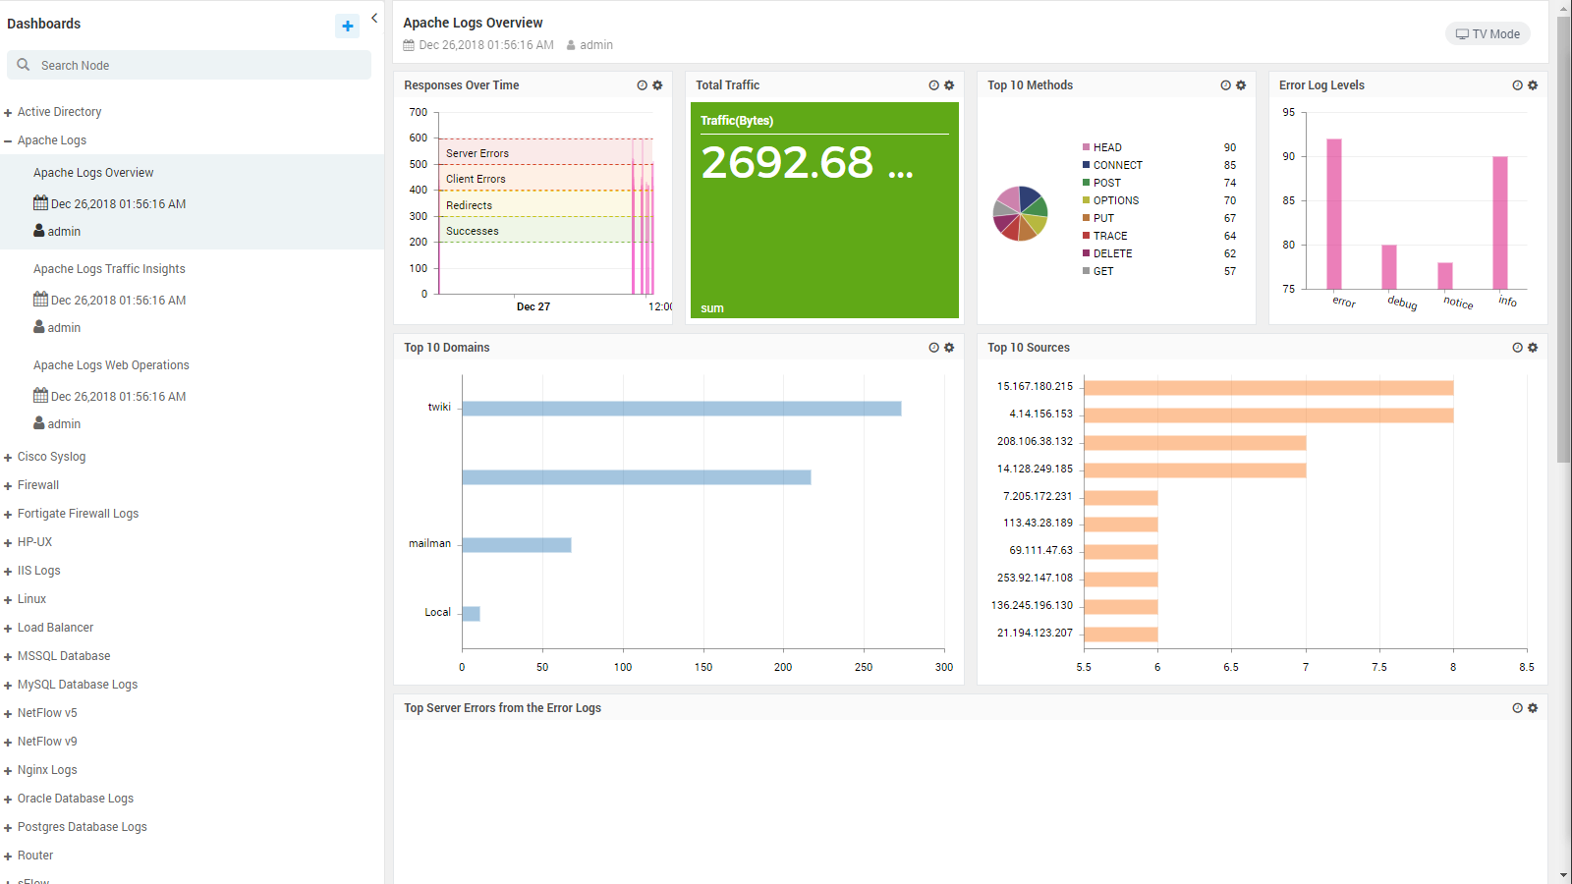Click calendar icon under Apache Logs Traffic Insights
Image resolution: width=1572 pixels, height=884 pixels.
point(40,299)
